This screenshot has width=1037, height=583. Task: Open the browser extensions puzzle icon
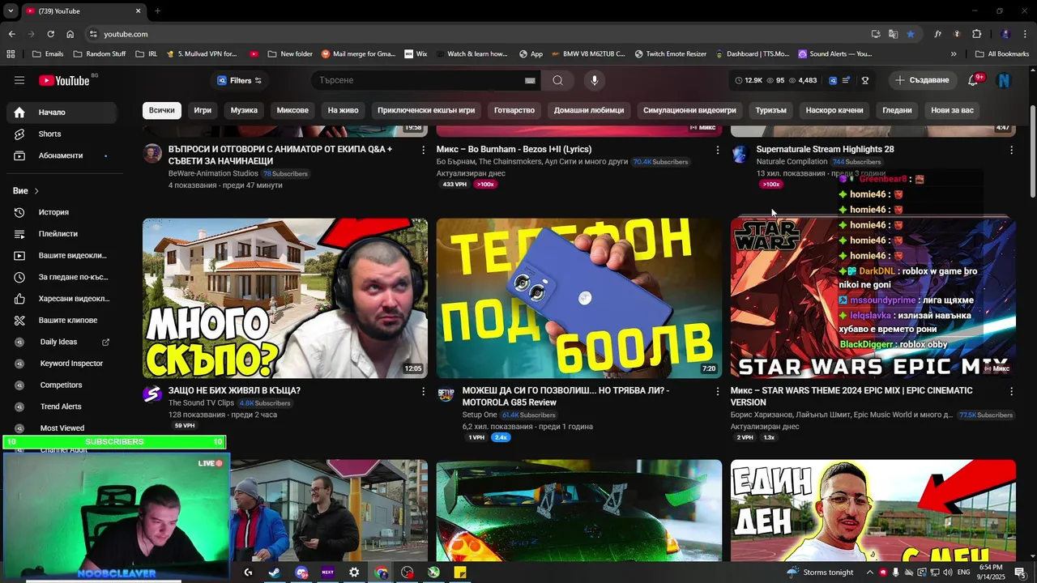pos(976,34)
